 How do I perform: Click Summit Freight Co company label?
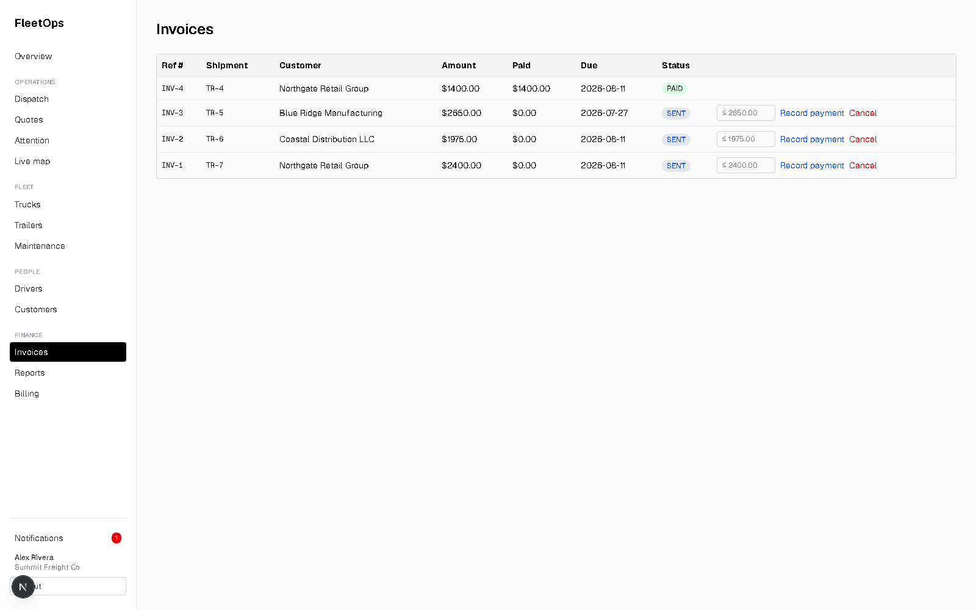[x=47, y=567]
